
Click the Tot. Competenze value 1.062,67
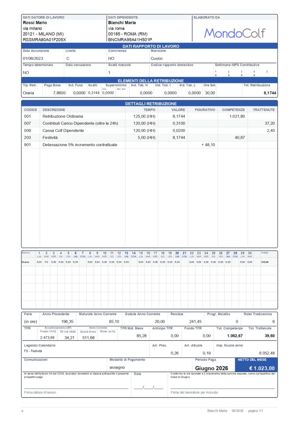tap(235, 336)
